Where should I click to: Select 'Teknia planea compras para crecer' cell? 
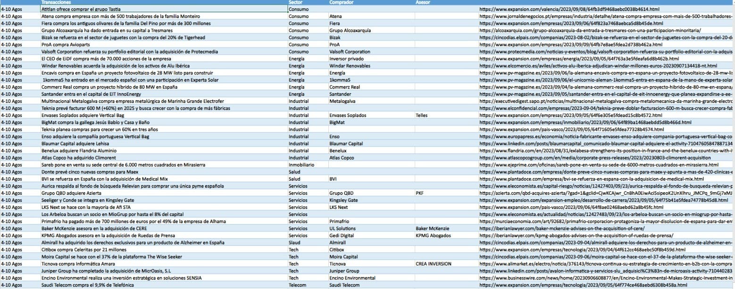[164, 129]
